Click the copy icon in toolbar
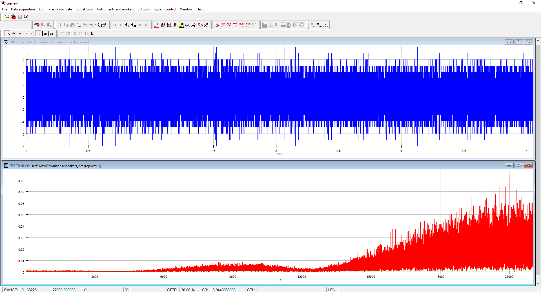The width and height of the screenshot is (541, 293). pos(66,25)
